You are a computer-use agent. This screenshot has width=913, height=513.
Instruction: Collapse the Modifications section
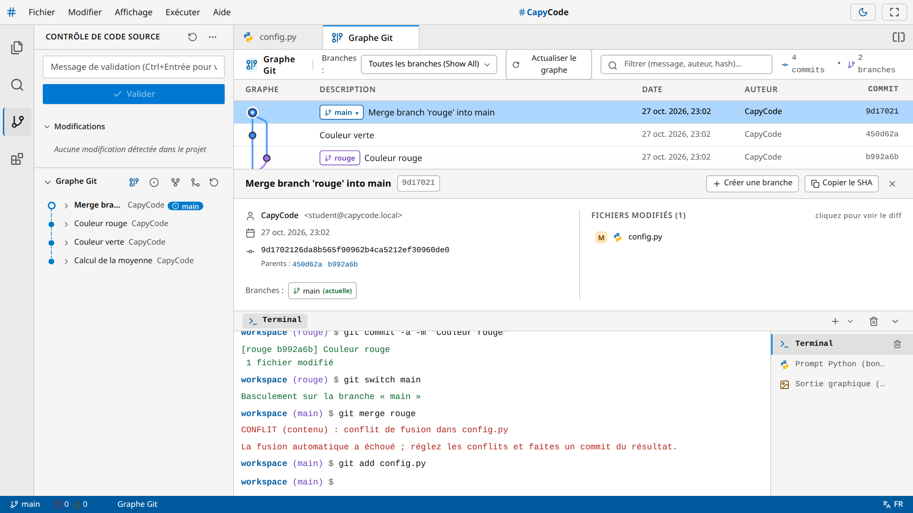pos(47,127)
